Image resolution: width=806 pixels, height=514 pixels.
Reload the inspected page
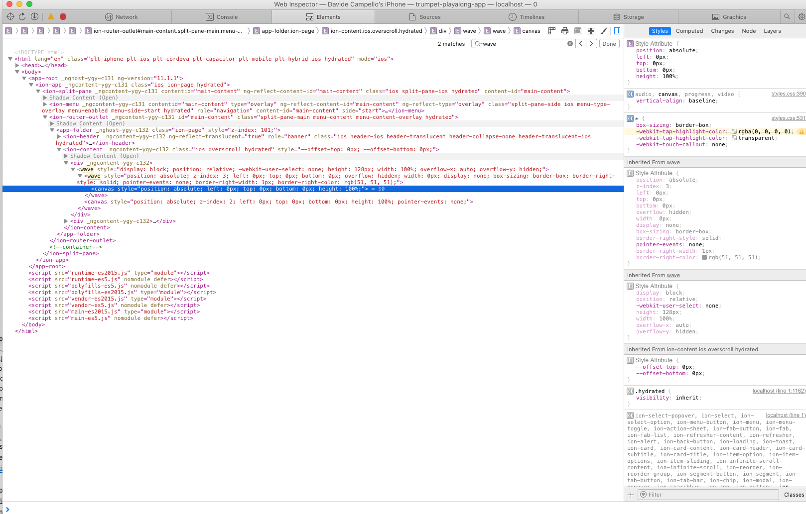(x=22, y=16)
